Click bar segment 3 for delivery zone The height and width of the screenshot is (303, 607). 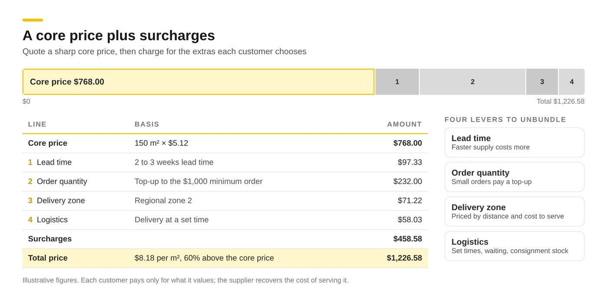pos(542,81)
